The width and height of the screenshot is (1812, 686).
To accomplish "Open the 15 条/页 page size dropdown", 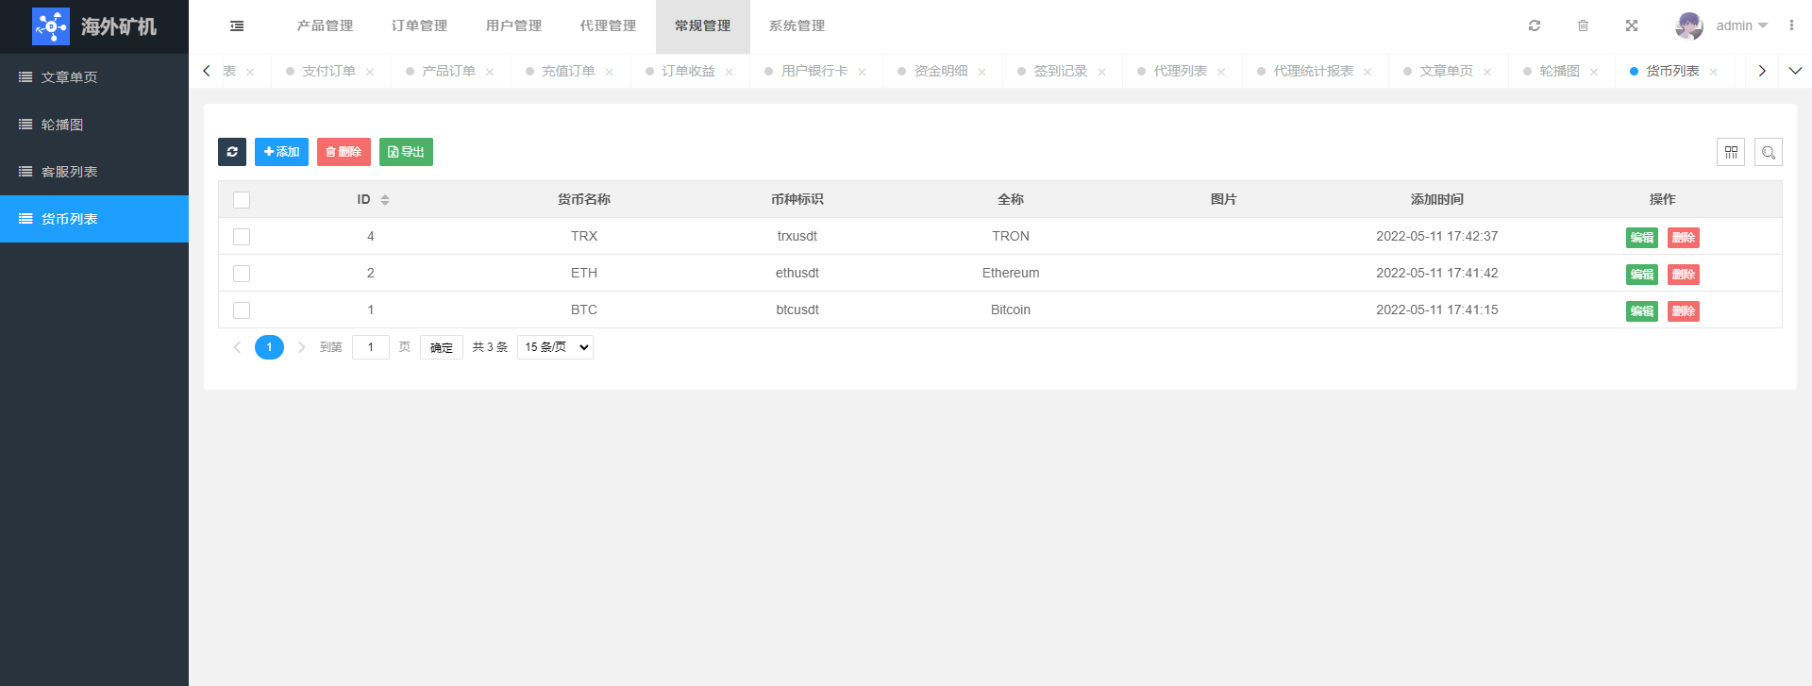I will pyautogui.click(x=555, y=347).
